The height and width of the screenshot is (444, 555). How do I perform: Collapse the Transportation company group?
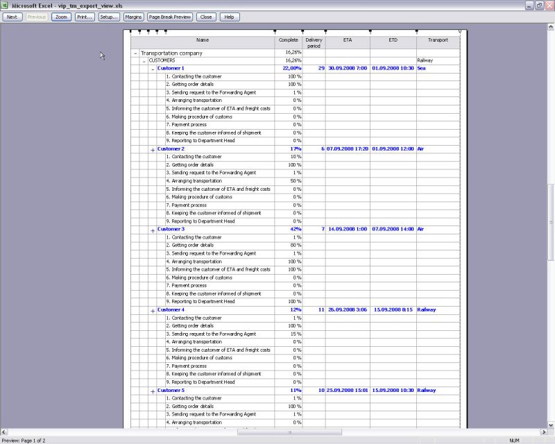(x=135, y=53)
